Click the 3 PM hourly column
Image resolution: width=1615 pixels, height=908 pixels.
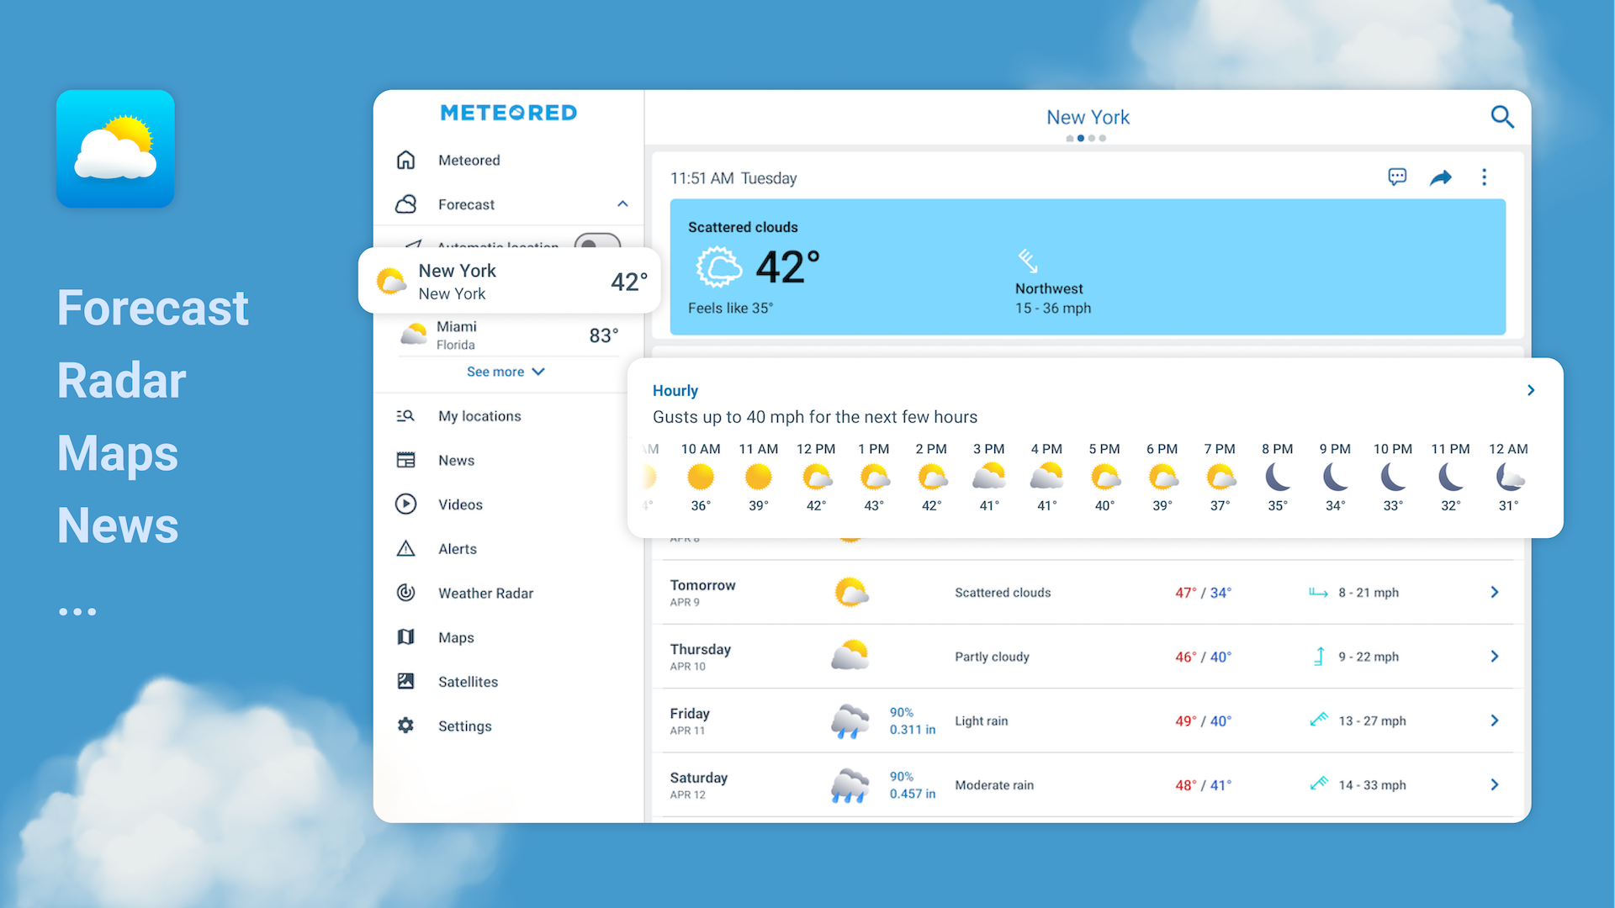click(x=989, y=477)
